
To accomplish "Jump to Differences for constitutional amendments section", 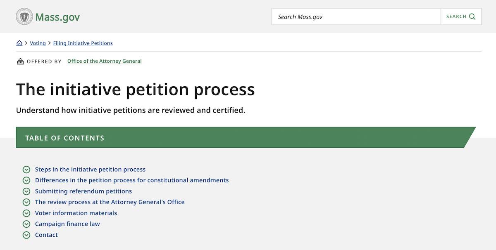I will (x=131, y=180).
